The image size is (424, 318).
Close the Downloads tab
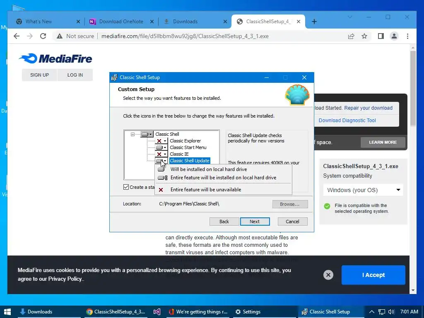click(x=225, y=22)
